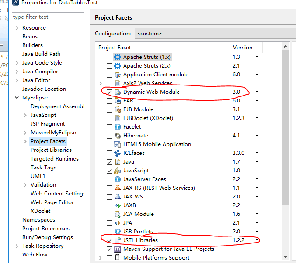Open Hibernate version dropdown arrow
The image size is (296, 263).
pyautogui.click(x=257, y=136)
